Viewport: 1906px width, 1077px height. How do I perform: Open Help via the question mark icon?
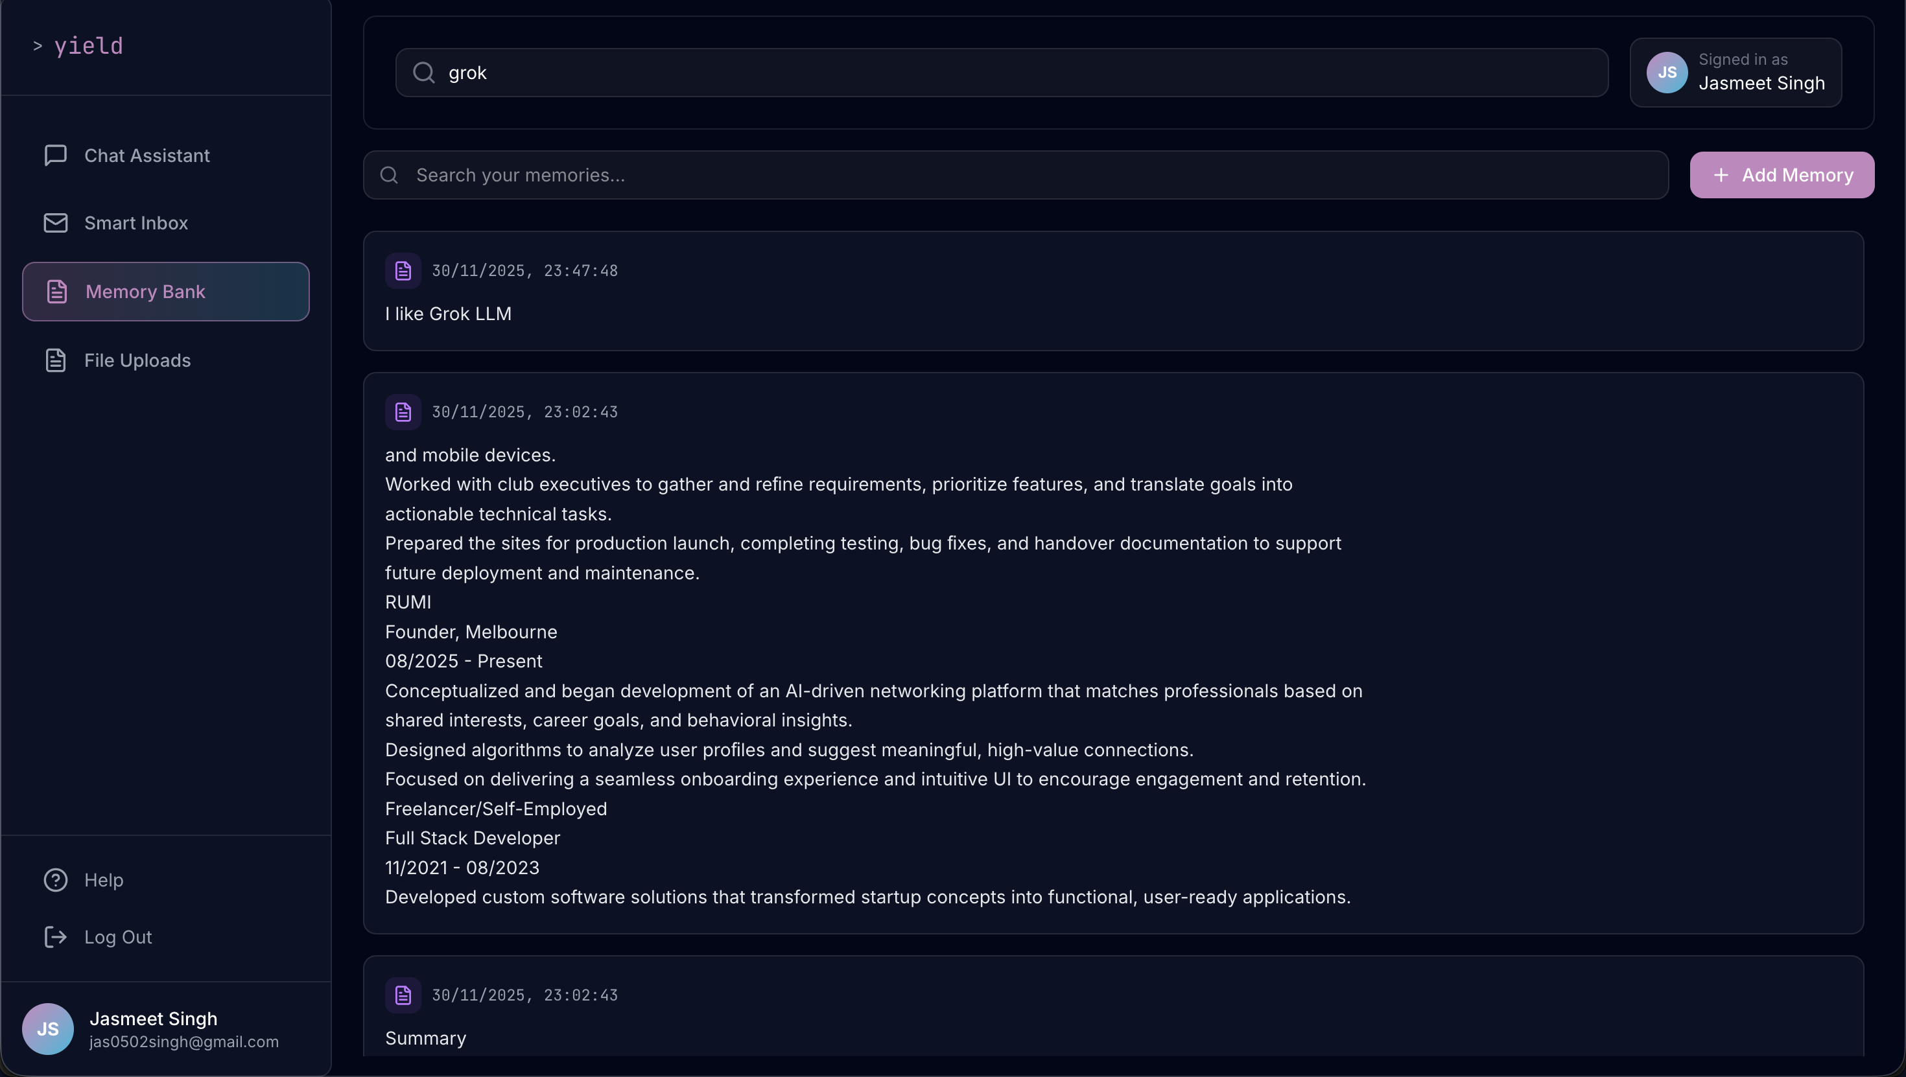point(56,879)
